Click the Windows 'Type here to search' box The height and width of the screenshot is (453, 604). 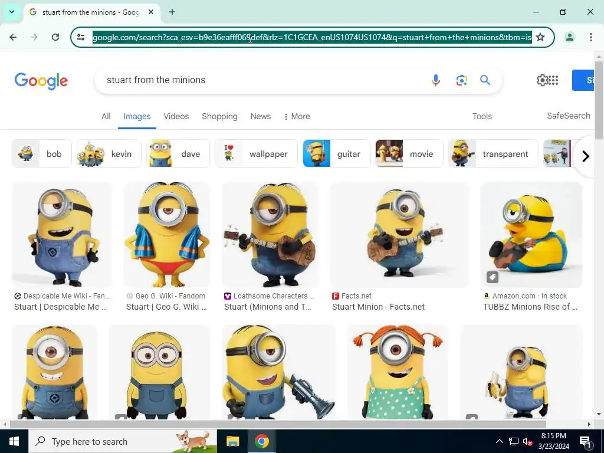pyautogui.click(x=123, y=441)
